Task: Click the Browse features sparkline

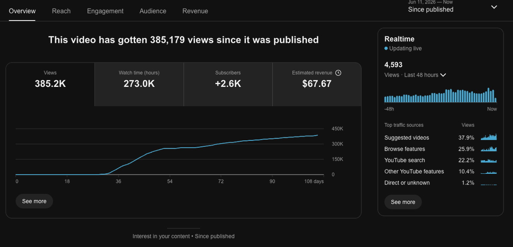Action: pyautogui.click(x=489, y=149)
